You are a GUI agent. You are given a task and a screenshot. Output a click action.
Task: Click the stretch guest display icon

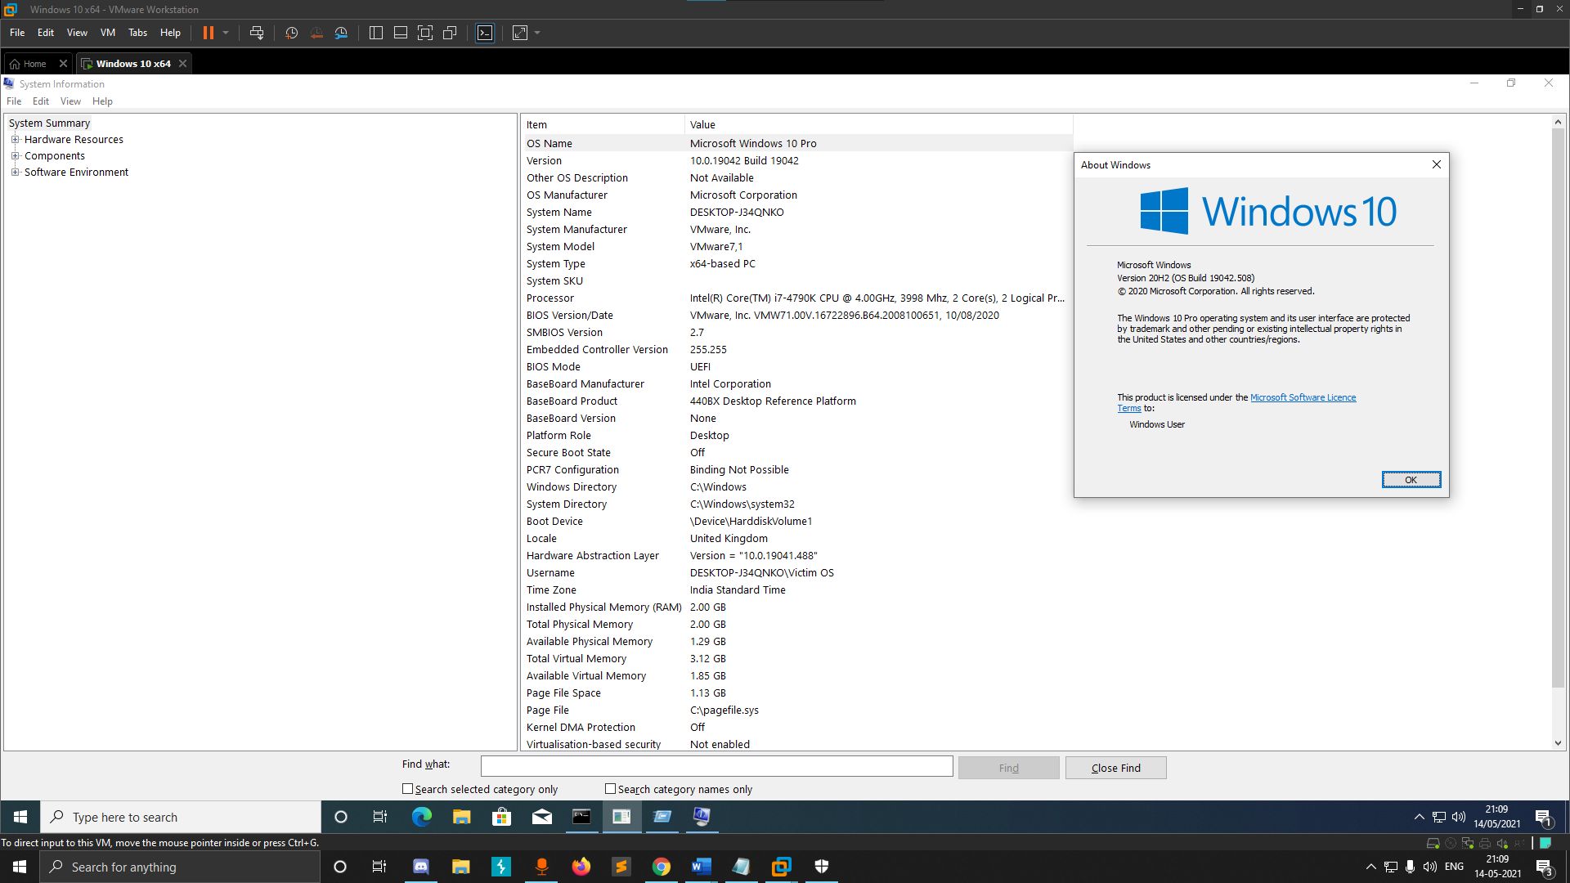(x=520, y=33)
